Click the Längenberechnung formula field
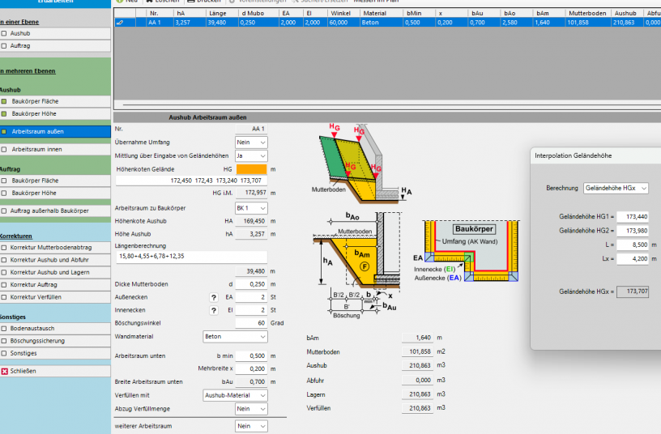Viewport: 661px width, 434px height. point(191,257)
